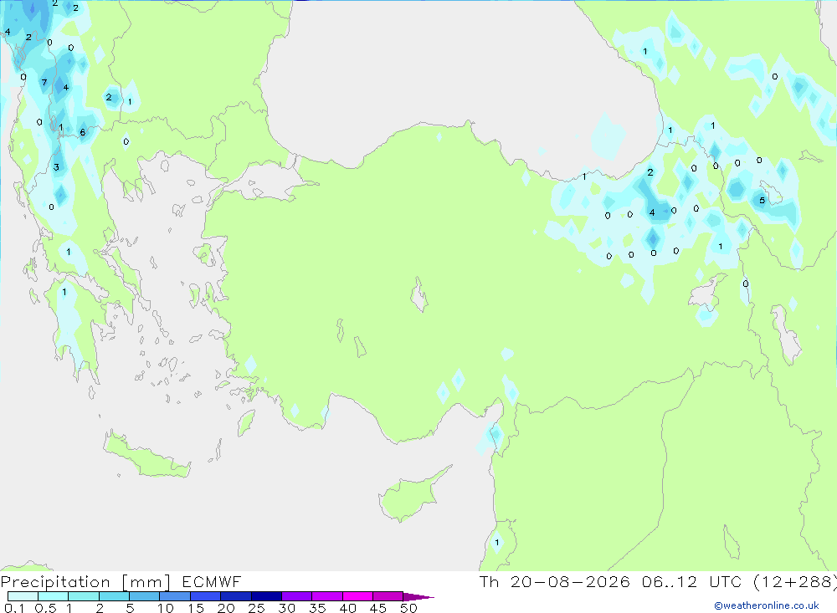Click the '0.5' legend tick label
Viewport: 837px width, 613px height.
coord(45,608)
